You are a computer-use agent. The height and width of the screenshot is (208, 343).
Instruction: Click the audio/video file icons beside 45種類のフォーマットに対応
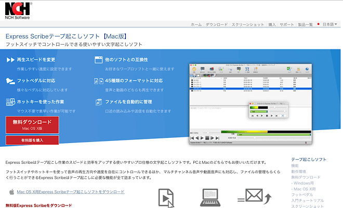[x=99, y=81]
